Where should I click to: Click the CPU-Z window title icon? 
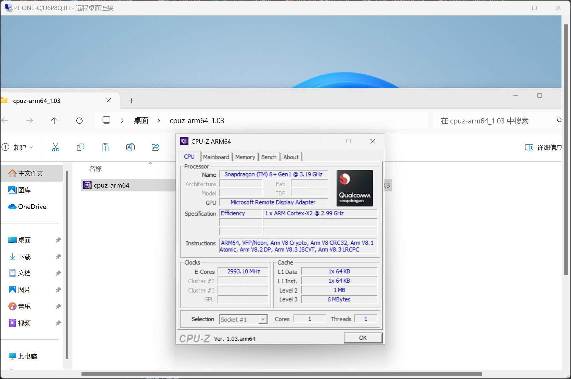pos(184,141)
